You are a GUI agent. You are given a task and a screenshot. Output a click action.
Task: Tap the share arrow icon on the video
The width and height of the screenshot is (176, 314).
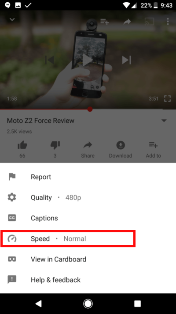[127, 22]
